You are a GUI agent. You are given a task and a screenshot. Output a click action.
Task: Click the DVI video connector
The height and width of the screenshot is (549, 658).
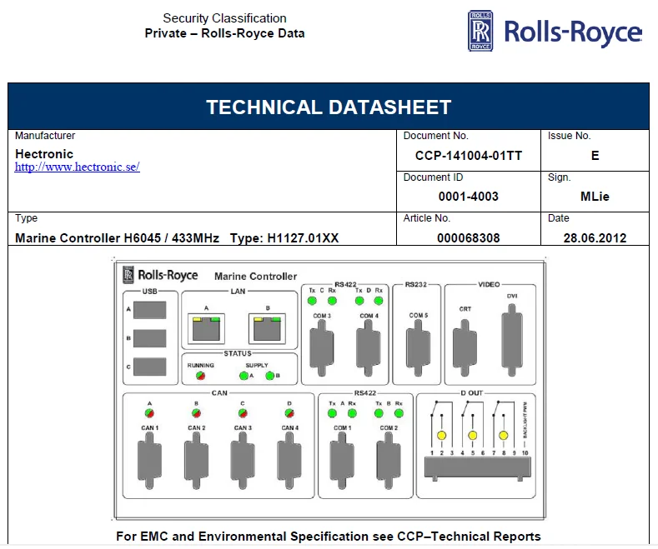click(512, 340)
